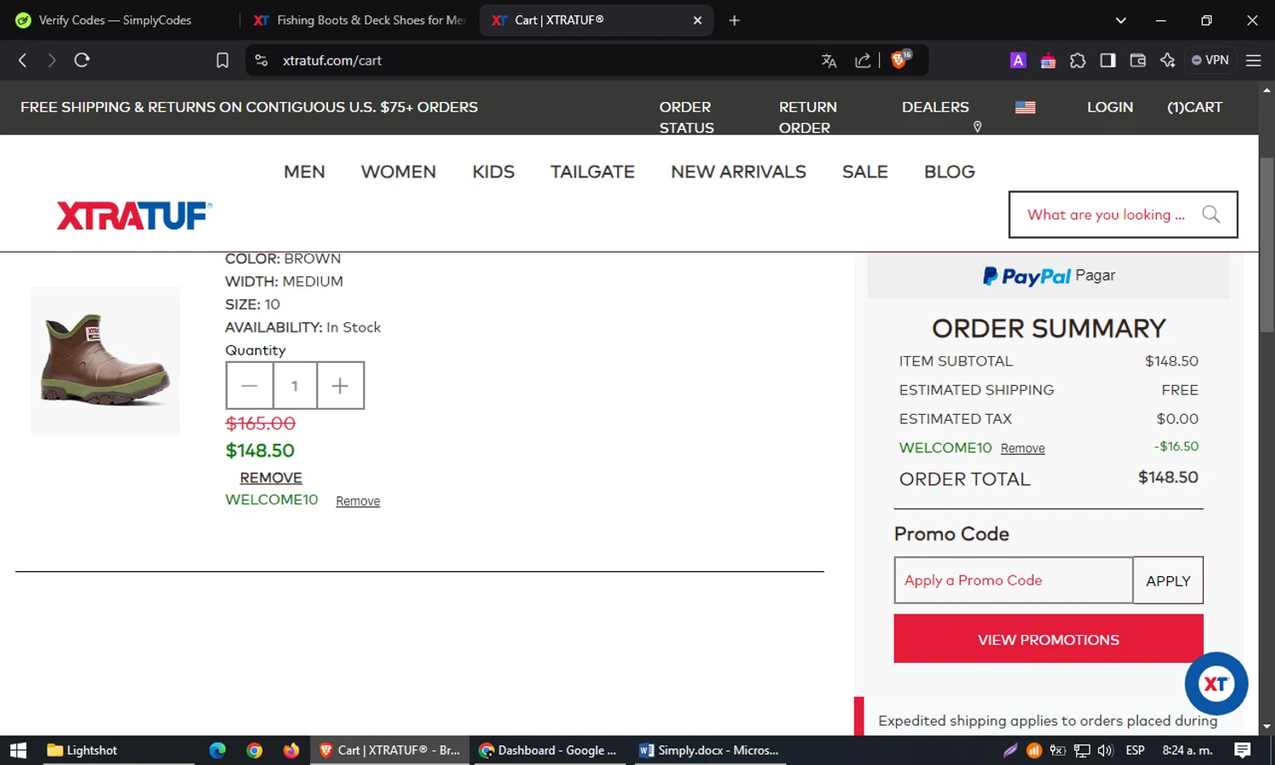Screen dimensions: 1275x765
Task: Open the purple A extension icon
Action: (x=1017, y=60)
